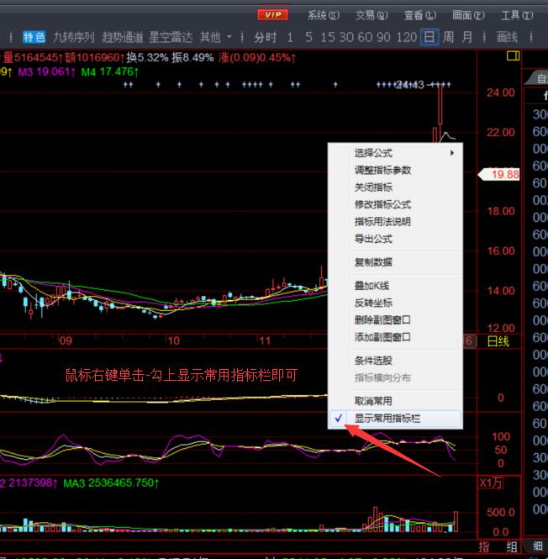Open the 九转序列 indicator

pyautogui.click(x=73, y=36)
